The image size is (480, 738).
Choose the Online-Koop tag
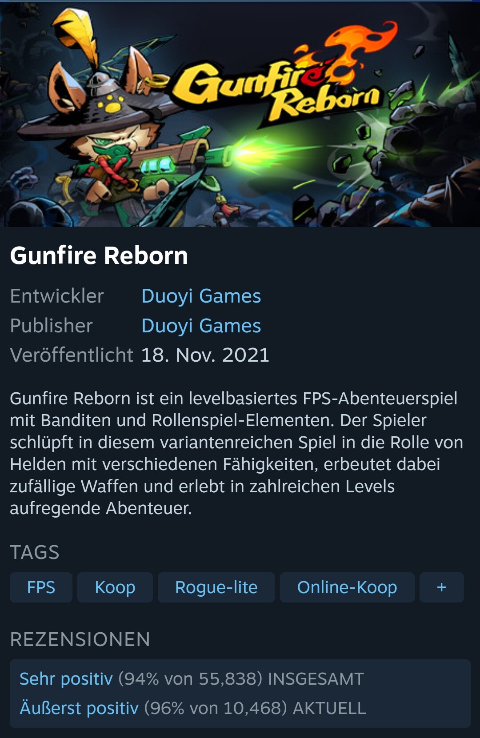[347, 587]
